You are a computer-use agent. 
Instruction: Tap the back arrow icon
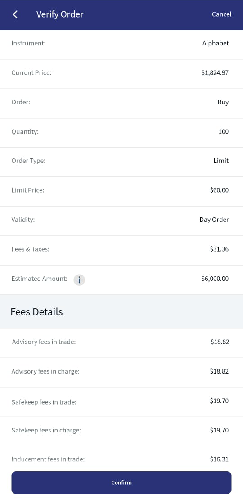[x=15, y=14]
